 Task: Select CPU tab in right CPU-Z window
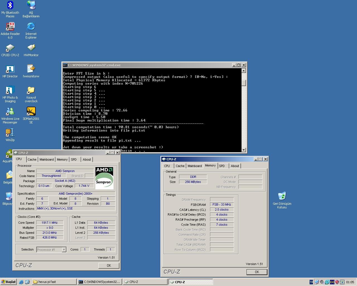pos(167,166)
